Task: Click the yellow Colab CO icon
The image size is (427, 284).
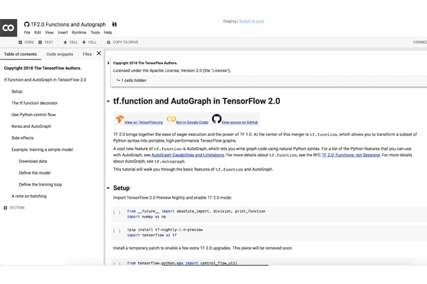Action: [171, 119]
